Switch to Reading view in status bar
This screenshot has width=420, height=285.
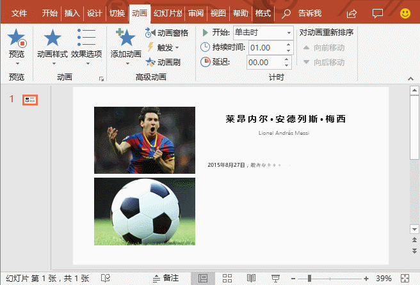pos(251,278)
